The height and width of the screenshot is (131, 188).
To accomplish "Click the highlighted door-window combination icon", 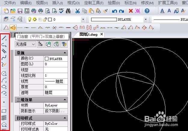I will click(13, 28).
